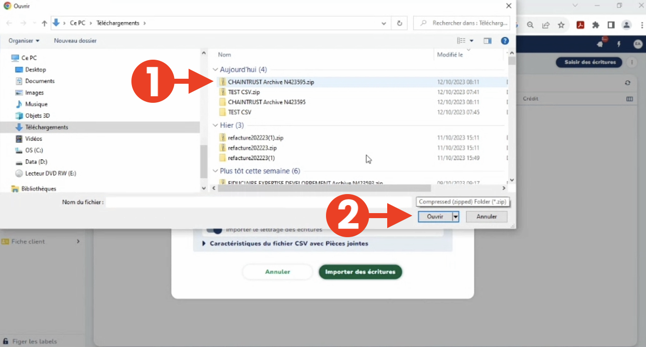Open the help icon in file dialog
This screenshot has width=646, height=347.
505,41
